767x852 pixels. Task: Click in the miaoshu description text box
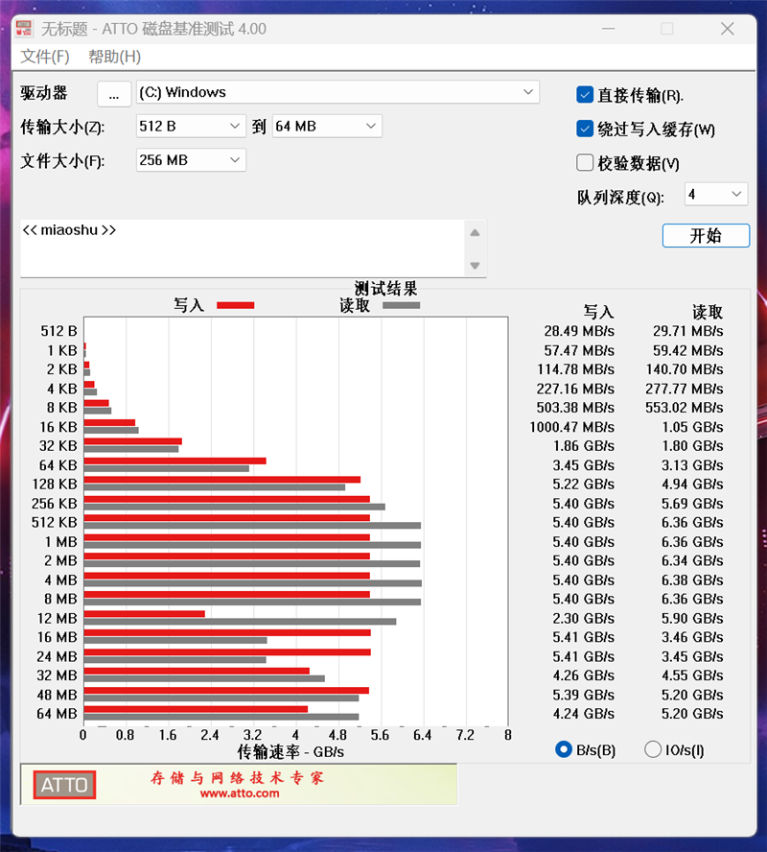(x=242, y=248)
